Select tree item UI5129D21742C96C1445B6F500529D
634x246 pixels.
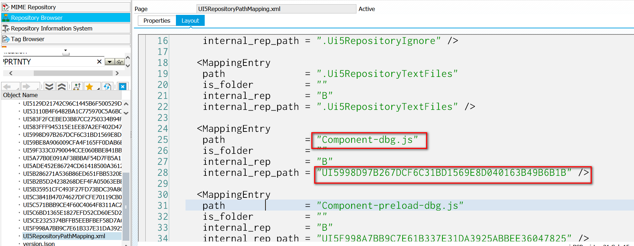click(72, 104)
